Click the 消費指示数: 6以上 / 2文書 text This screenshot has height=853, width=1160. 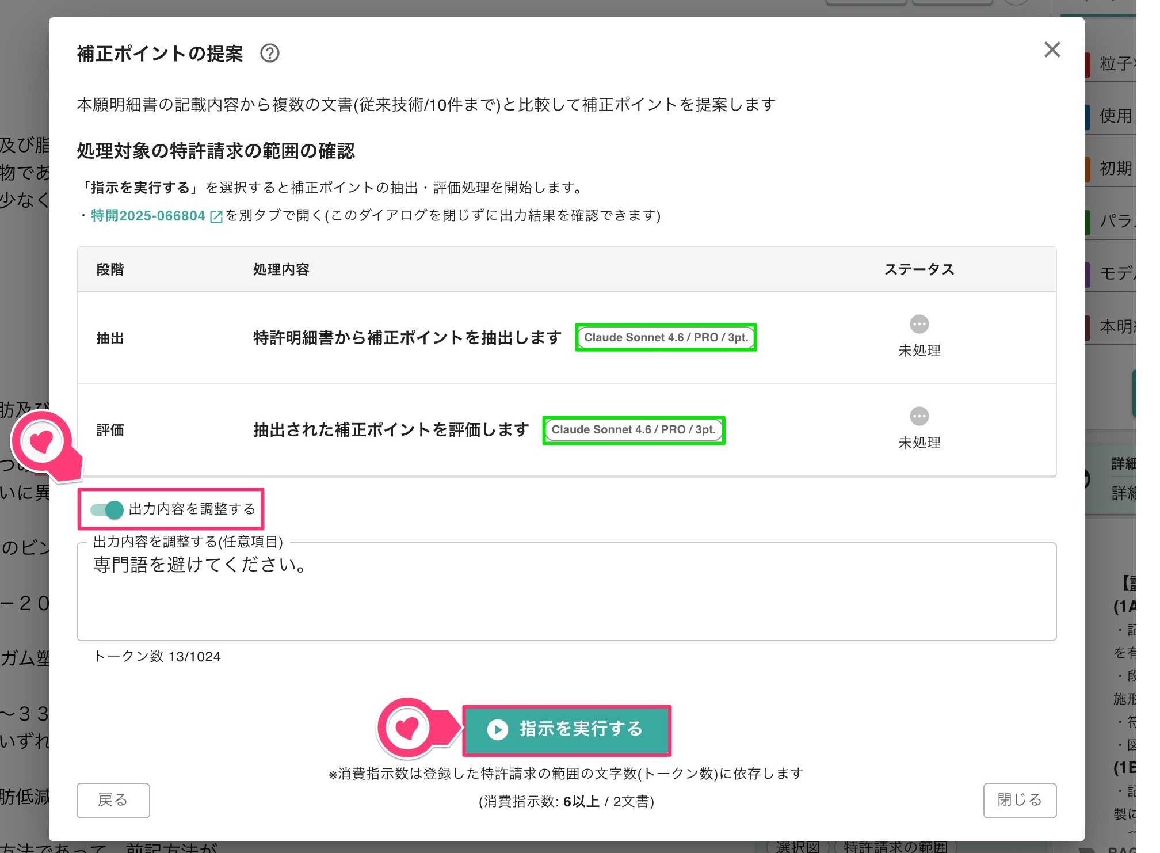(x=566, y=802)
